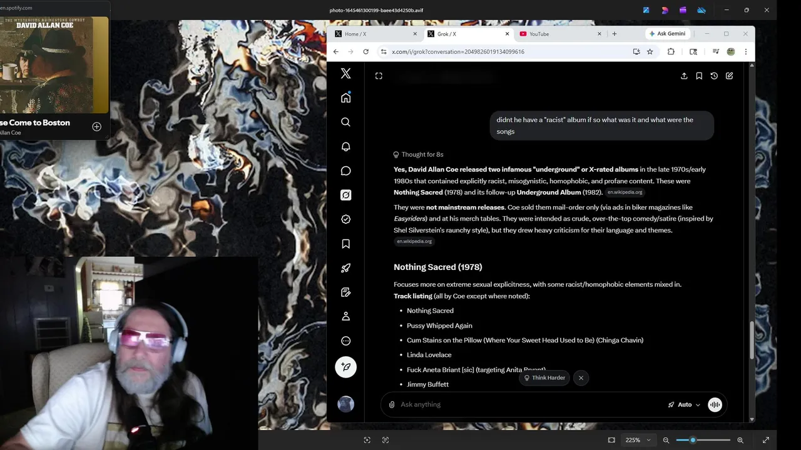801x450 pixels.
Task: Click the Ask Gemini button
Action: 667,34
